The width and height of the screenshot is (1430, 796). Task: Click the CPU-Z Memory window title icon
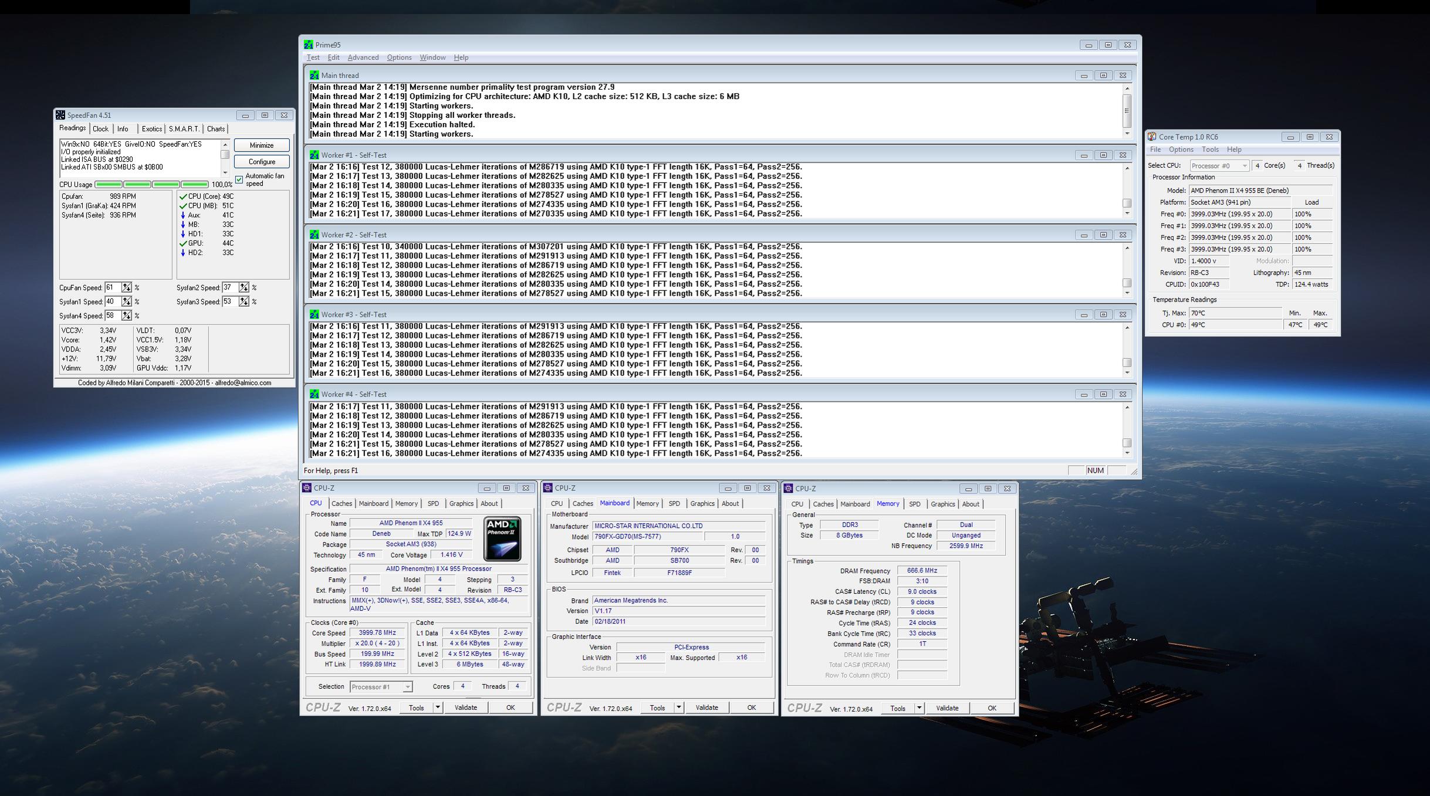[788, 488]
